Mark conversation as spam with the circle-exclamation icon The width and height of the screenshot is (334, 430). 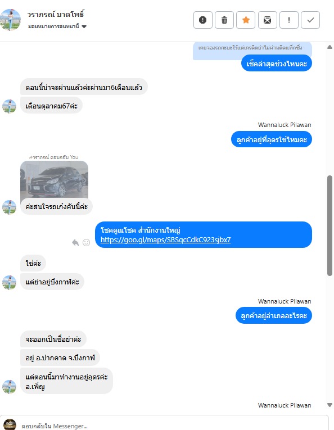(x=202, y=20)
